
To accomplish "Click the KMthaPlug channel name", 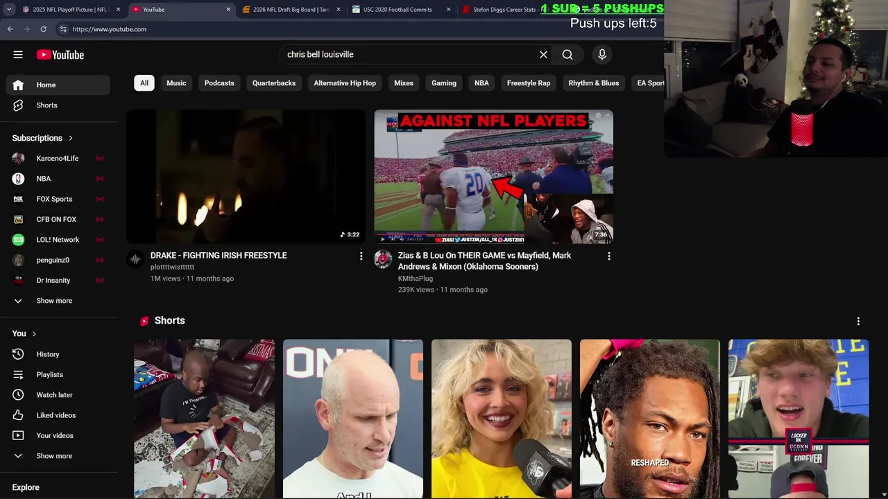I will [x=416, y=279].
